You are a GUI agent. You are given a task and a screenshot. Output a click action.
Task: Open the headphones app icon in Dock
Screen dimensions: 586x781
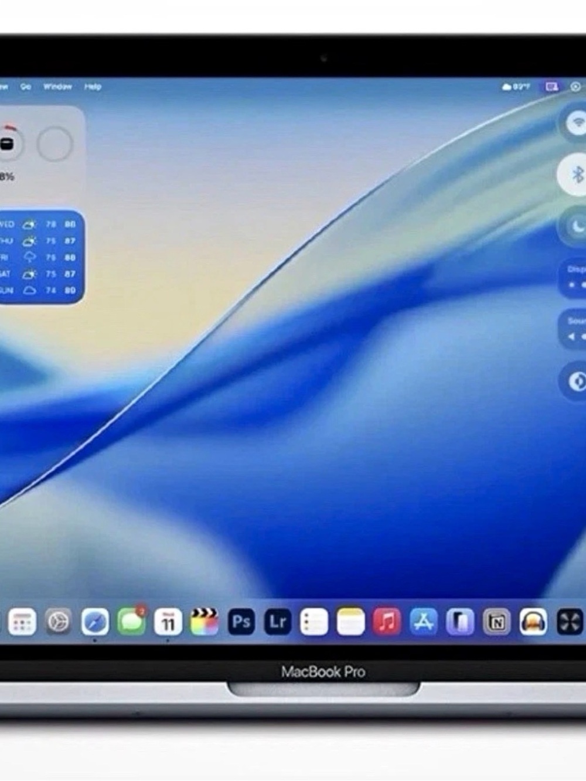[x=533, y=622]
